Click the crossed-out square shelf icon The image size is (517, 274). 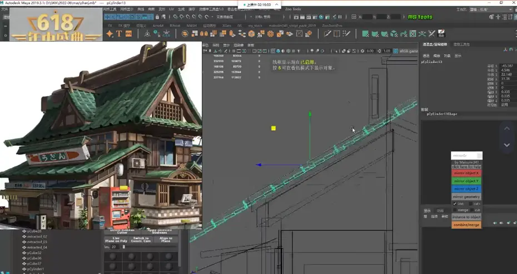tap(299, 33)
